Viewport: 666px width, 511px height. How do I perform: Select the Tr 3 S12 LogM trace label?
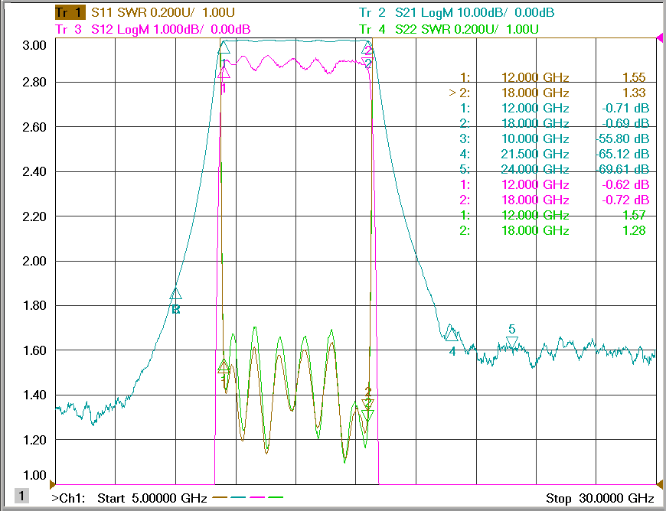click(153, 29)
